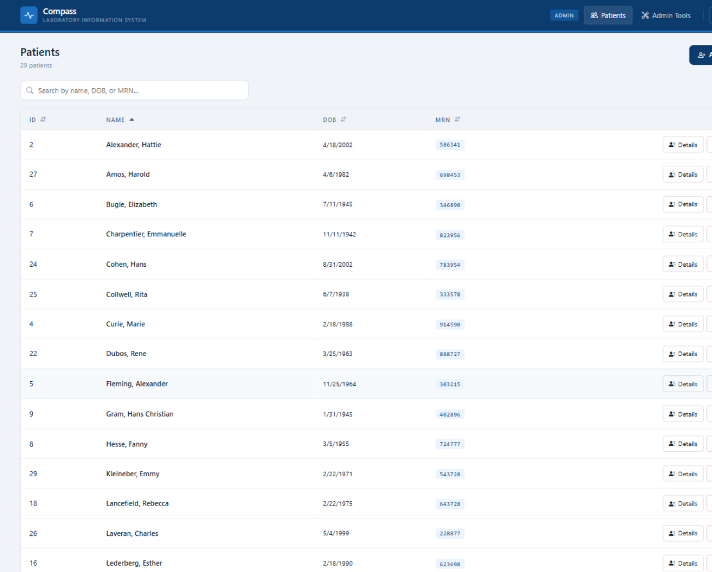Select the name Alexander, Hattie
712x572 pixels.
tap(134, 145)
